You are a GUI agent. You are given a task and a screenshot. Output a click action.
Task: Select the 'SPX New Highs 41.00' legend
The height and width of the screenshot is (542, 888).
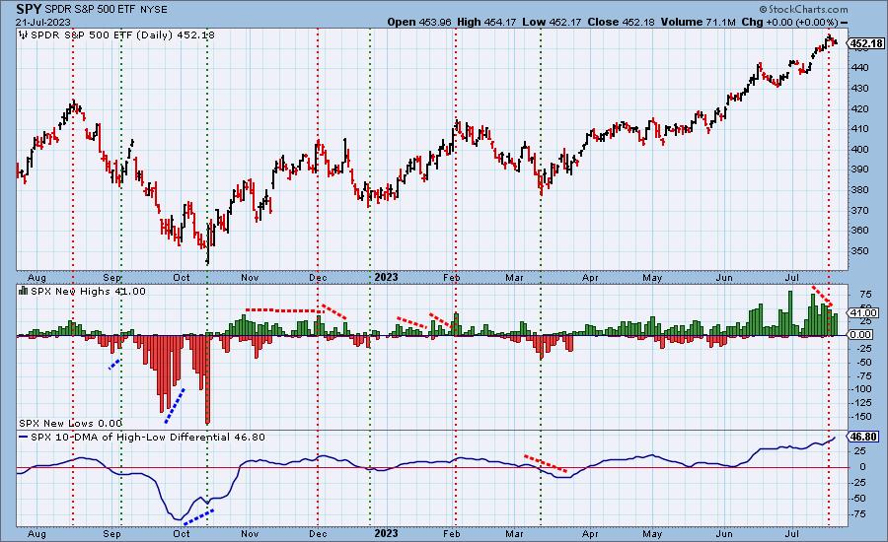88,291
